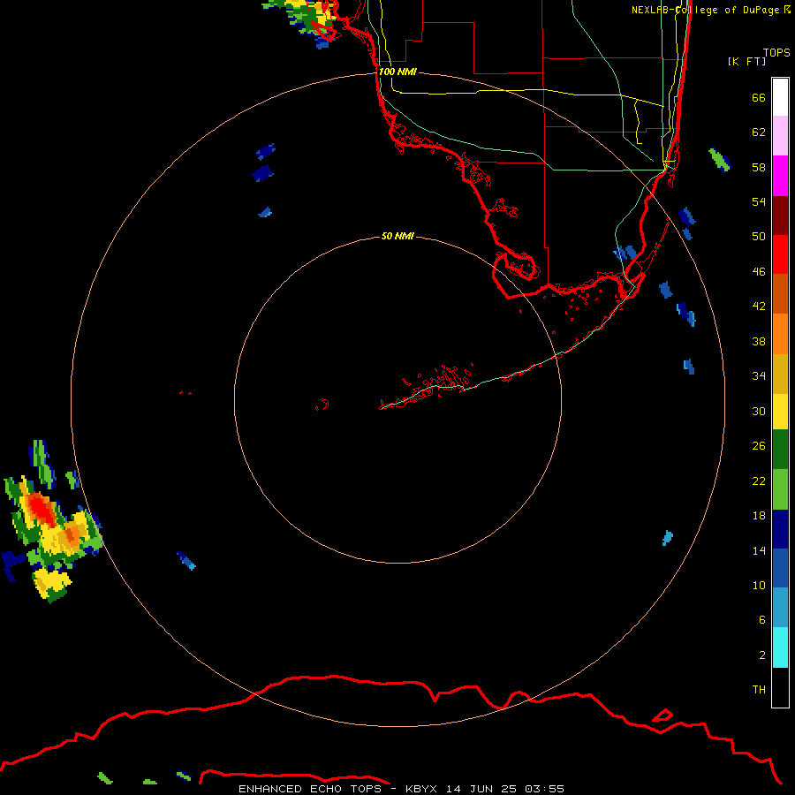Click the 10 legend value
The image size is (795, 795).
coord(759,586)
